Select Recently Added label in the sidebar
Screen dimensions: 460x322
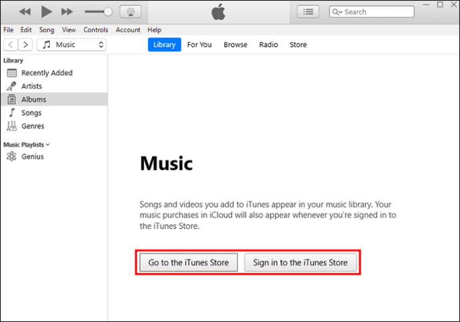47,73
